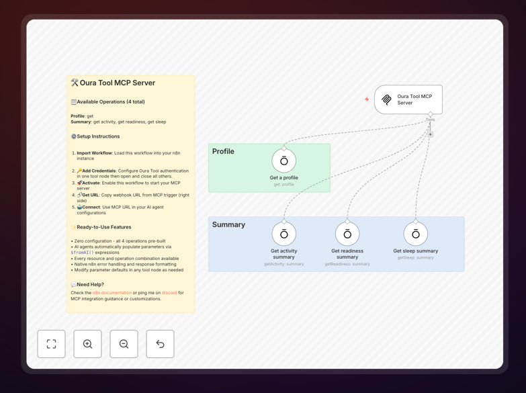Click the 'getActivity: summary' subtitle text

[283, 264]
